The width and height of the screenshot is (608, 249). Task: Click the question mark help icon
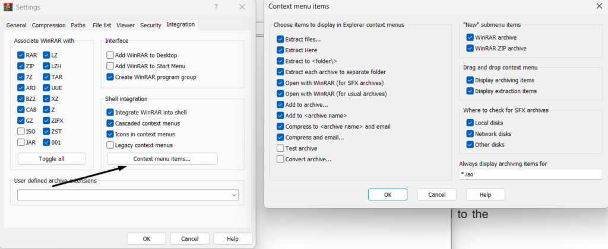[214, 7]
